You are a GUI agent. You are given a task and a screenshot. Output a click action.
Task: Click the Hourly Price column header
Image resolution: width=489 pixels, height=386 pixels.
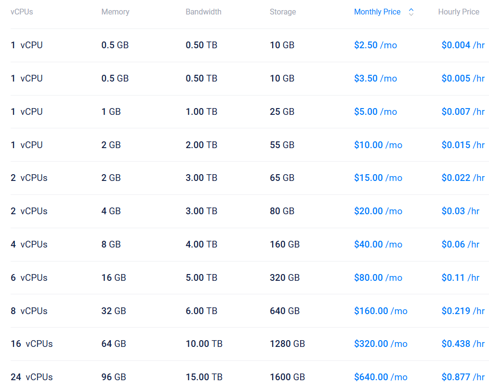(458, 12)
